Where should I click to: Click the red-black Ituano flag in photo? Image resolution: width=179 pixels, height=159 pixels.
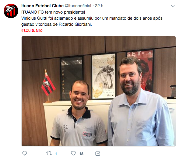[48, 84]
